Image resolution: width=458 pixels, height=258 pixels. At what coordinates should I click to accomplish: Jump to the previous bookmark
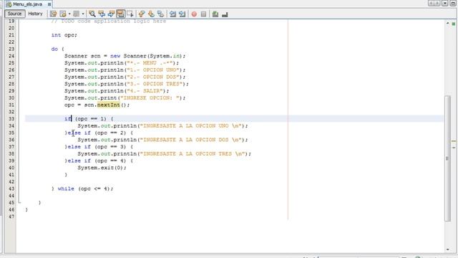pos(142,14)
